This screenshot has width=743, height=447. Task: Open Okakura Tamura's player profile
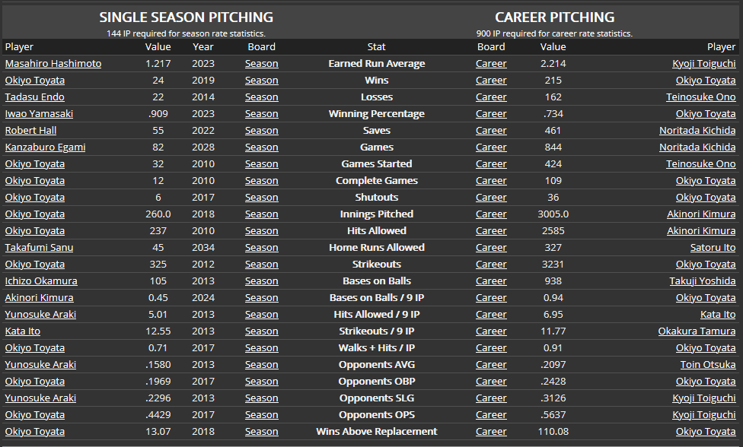[697, 331]
